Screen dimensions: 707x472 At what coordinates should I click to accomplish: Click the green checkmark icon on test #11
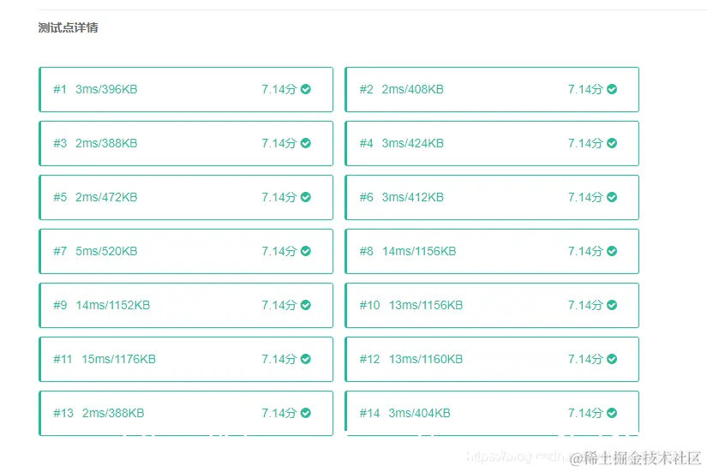tap(306, 359)
